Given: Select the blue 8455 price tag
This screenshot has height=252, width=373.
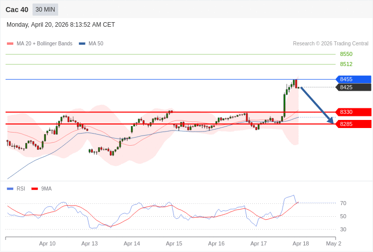Looking at the screenshot, I should click(353, 79).
